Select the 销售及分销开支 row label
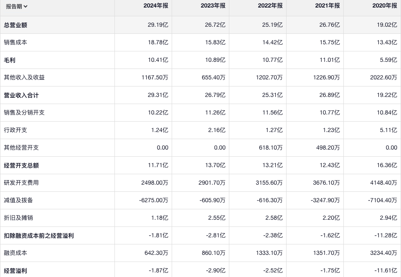Image resolution: width=401 pixels, height=277 pixels. 24,113
